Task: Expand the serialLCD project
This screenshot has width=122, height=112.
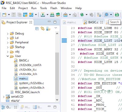Action: pyautogui.click(x=4, y=97)
